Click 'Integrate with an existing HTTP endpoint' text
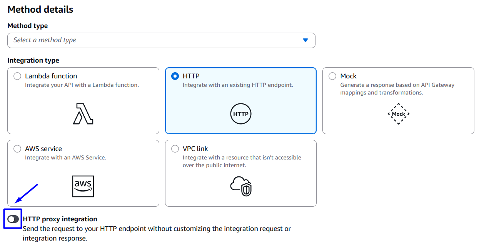This screenshot has height=249, width=479. tap(238, 85)
